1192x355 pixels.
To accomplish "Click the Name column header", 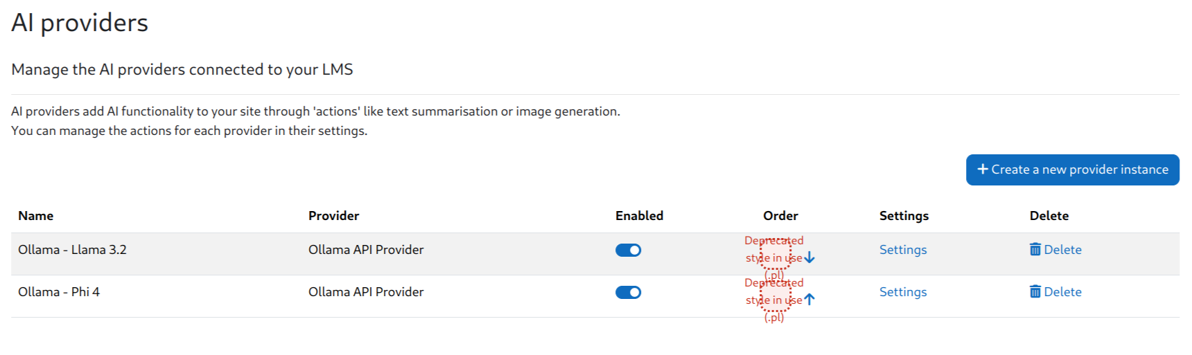I will [x=36, y=216].
